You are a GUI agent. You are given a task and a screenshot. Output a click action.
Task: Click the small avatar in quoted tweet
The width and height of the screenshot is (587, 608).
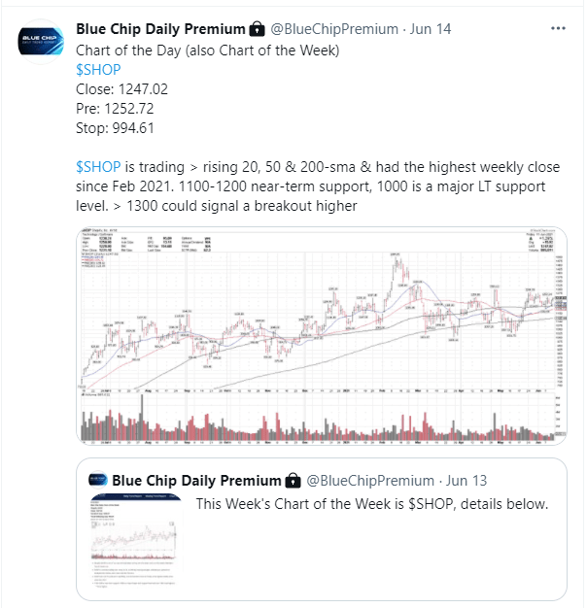click(98, 479)
